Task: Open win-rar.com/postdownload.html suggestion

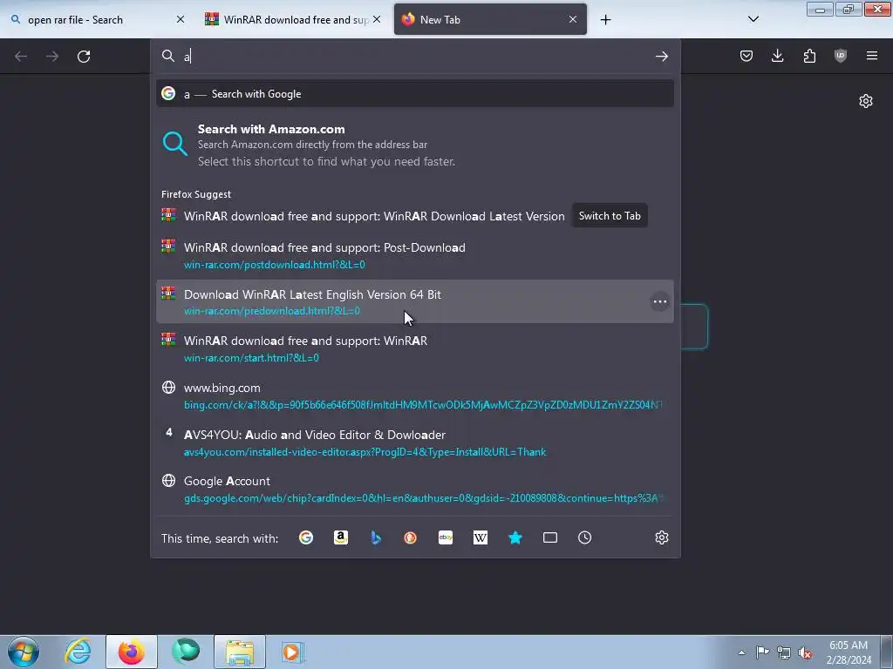Action: coord(414,255)
